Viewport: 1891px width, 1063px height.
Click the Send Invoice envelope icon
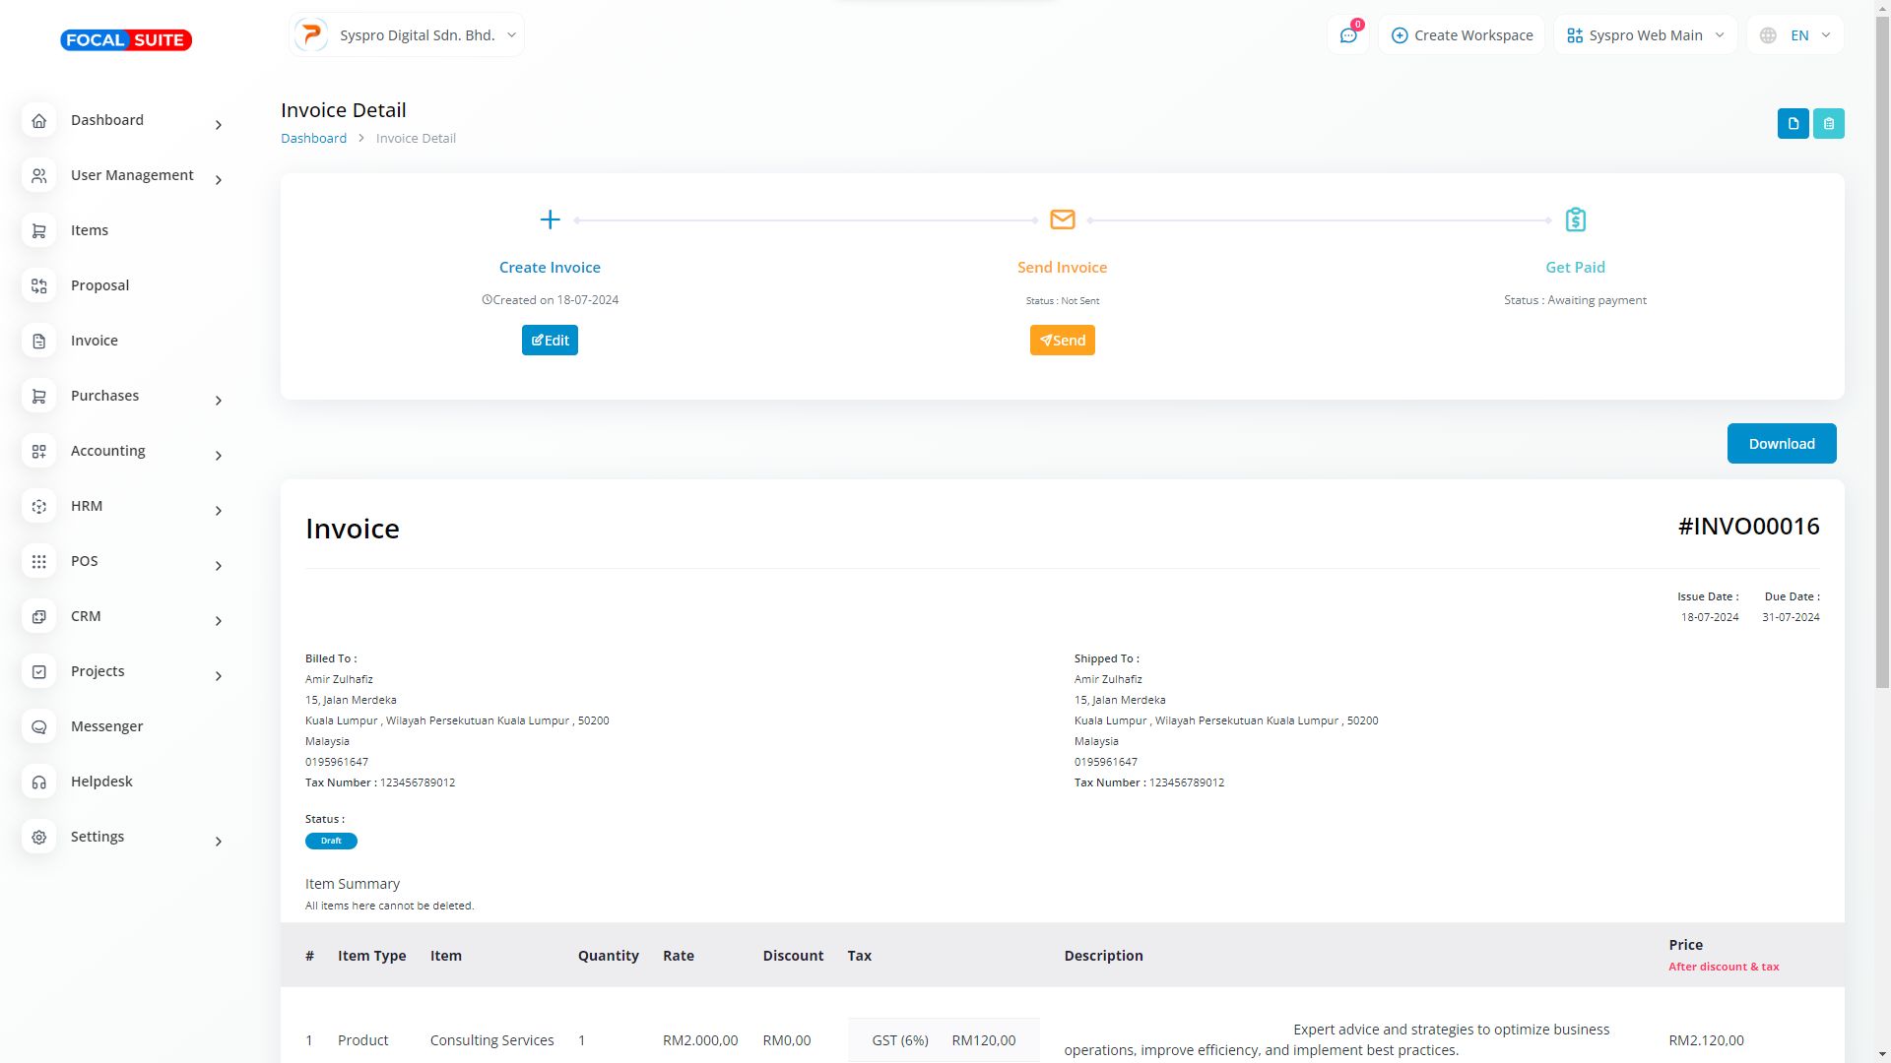1062,219
